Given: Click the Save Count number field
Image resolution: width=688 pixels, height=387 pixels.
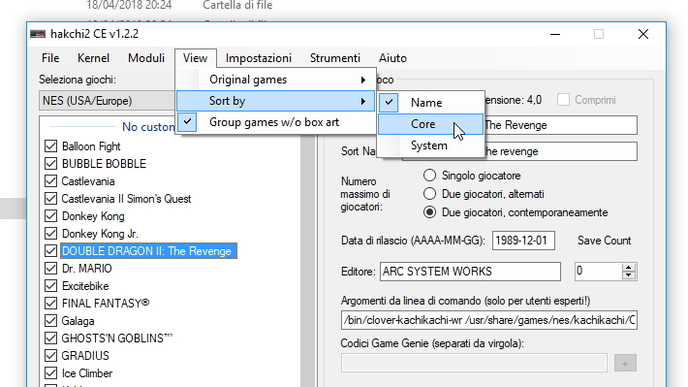Looking at the screenshot, I should [599, 272].
